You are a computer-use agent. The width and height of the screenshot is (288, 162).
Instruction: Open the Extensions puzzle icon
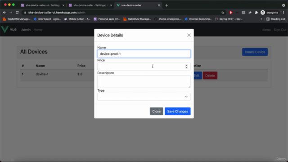point(256,13)
